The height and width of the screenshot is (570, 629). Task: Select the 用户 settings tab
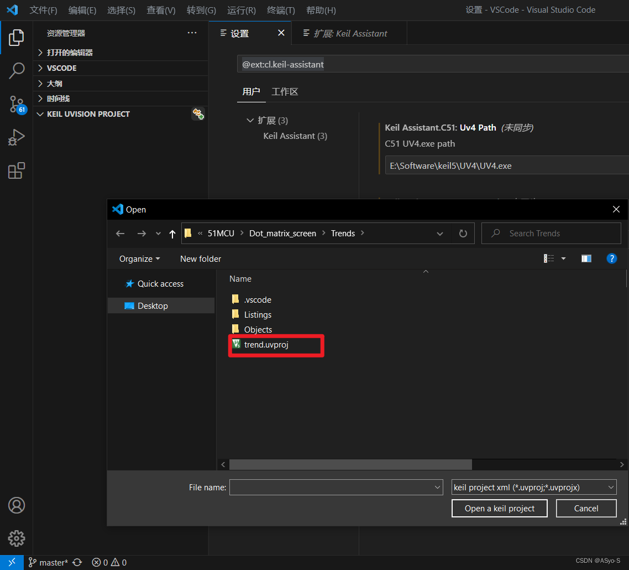251,91
